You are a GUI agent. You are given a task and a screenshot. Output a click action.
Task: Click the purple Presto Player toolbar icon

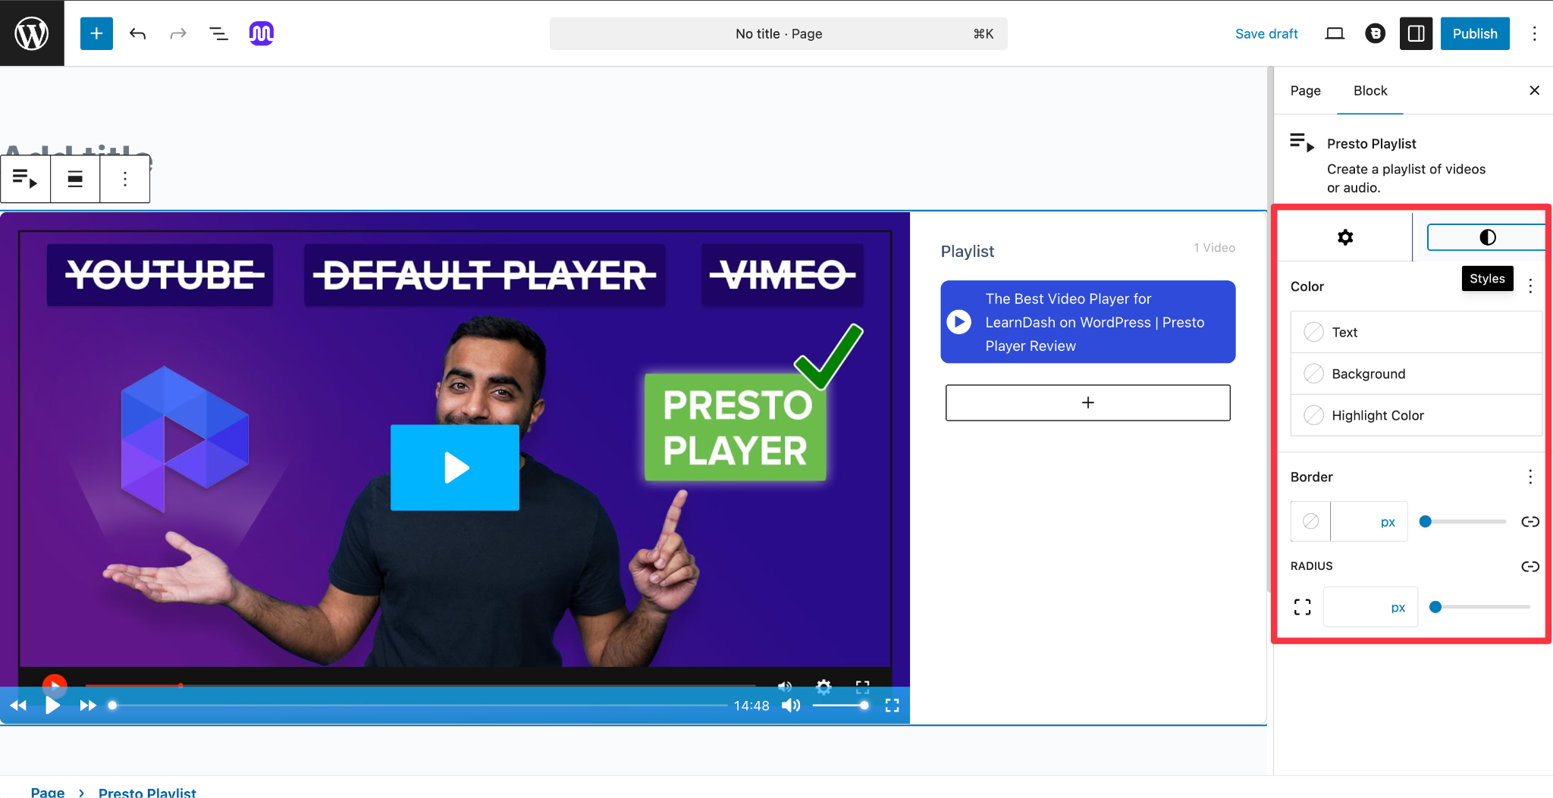click(260, 33)
